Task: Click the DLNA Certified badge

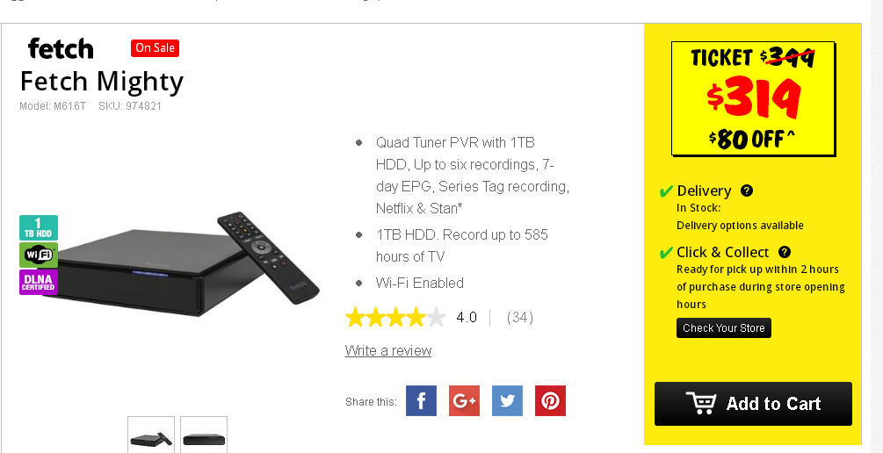Action: coord(39,282)
